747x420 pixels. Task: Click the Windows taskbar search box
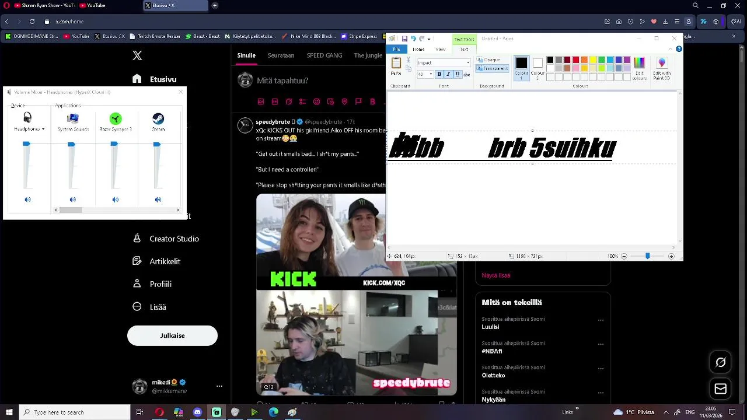pyautogui.click(x=75, y=412)
